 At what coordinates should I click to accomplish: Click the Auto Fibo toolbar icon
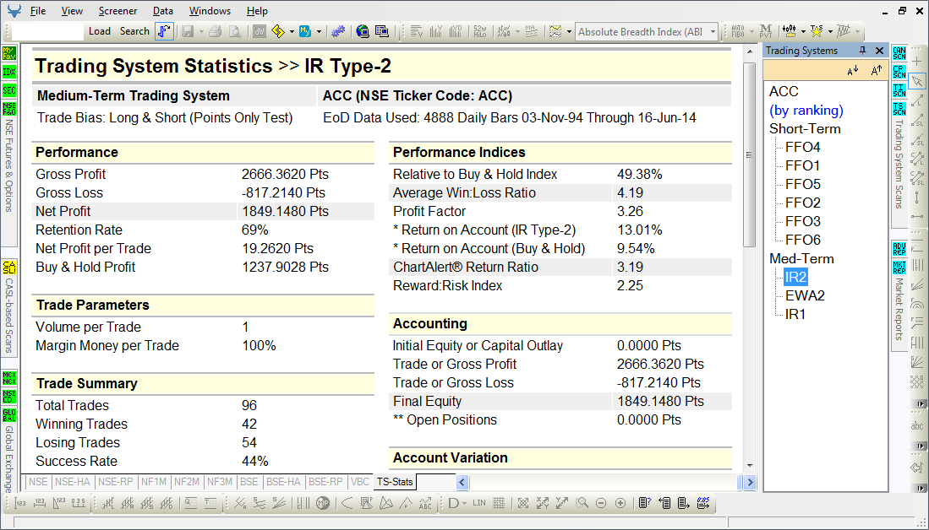738,31
